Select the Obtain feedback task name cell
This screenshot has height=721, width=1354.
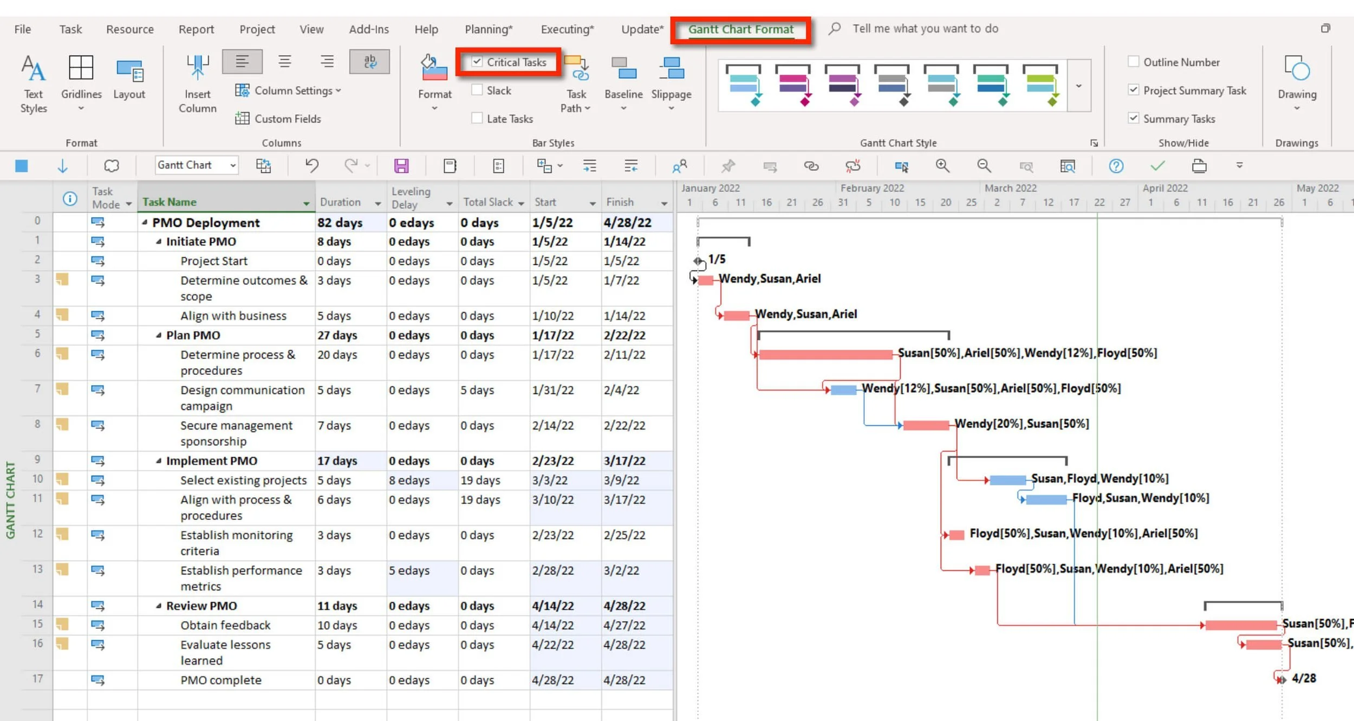tap(226, 625)
